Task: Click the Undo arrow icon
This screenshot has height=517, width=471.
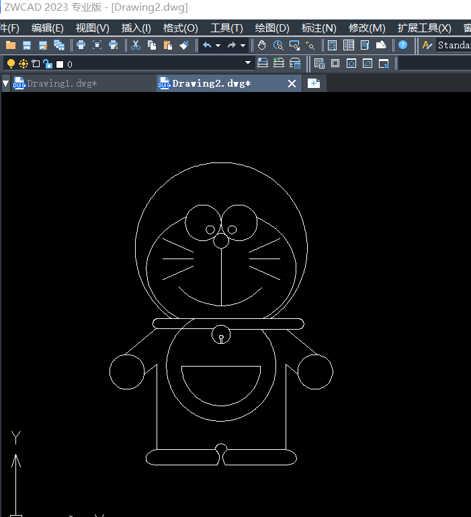Action: point(207,45)
